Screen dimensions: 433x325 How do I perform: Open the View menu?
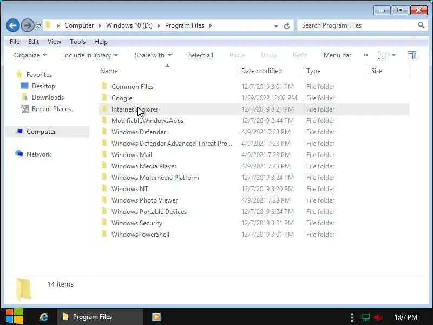click(x=54, y=42)
